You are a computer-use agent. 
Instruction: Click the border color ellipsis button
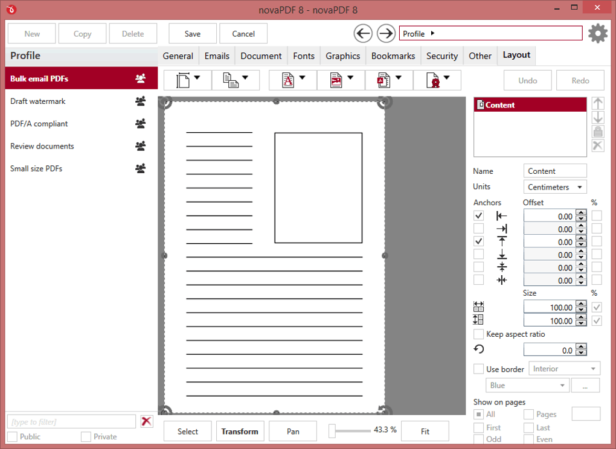pos(585,386)
